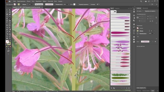164x92 pixels.
Task: Select the Selection (black arrow) tool
Action: pyautogui.click(x=7, y=10)
